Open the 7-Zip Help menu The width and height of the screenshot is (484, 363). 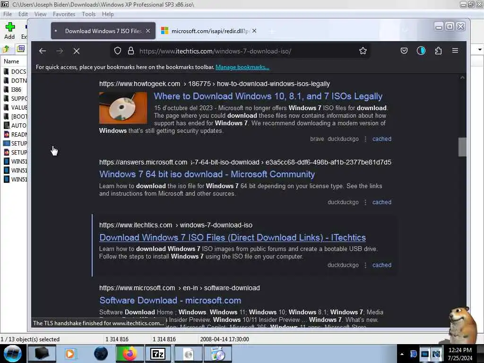coord(108,14)
